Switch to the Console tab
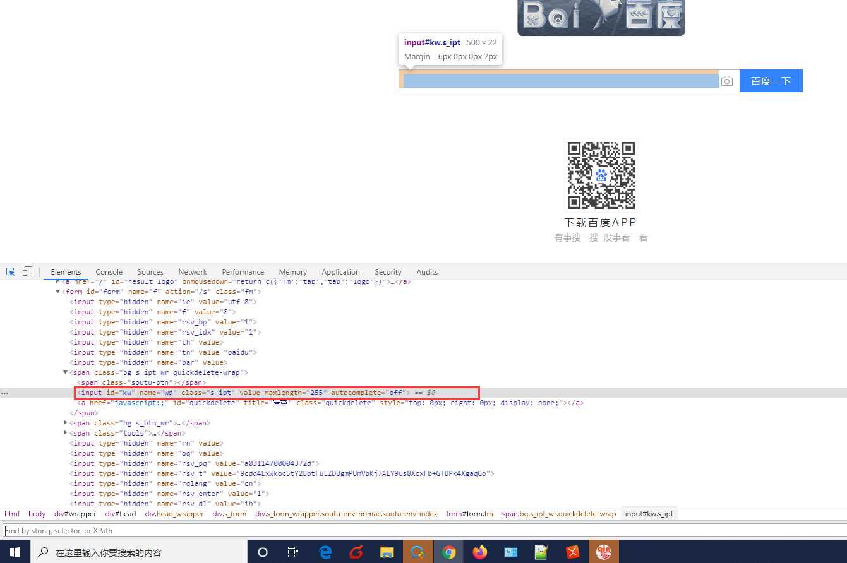Screen dimensions: 847x563 pyautogui.click(x=109, y=272)
